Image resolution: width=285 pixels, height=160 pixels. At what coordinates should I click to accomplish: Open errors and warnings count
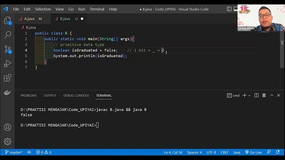[x=44, y=152]
